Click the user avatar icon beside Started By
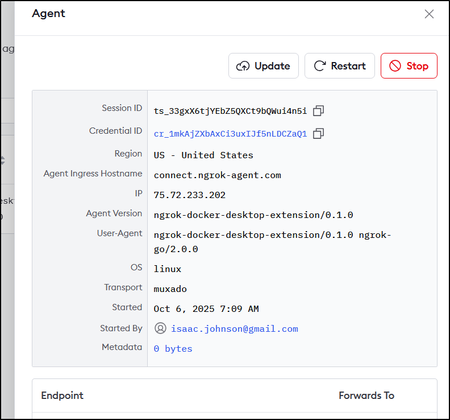The height and width of the screenshot is (420, 450). pyautogui.click(x=160, y=328)
